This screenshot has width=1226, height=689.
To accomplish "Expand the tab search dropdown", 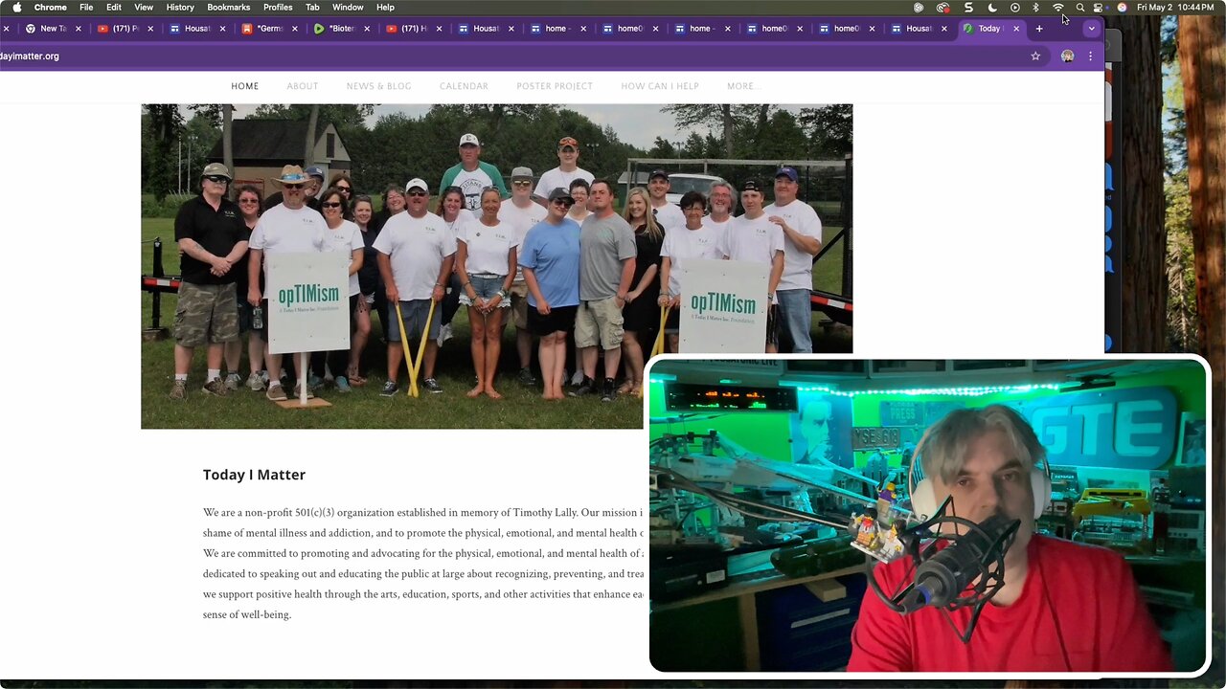I will coord(1091,29).
